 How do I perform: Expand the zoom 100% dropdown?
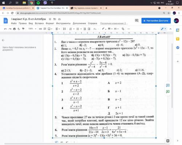(x=32, y=29)
